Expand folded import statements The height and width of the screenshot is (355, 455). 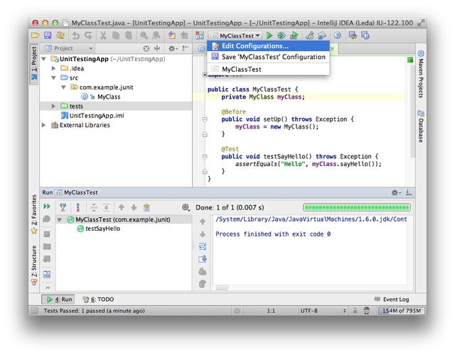point(205,75)
